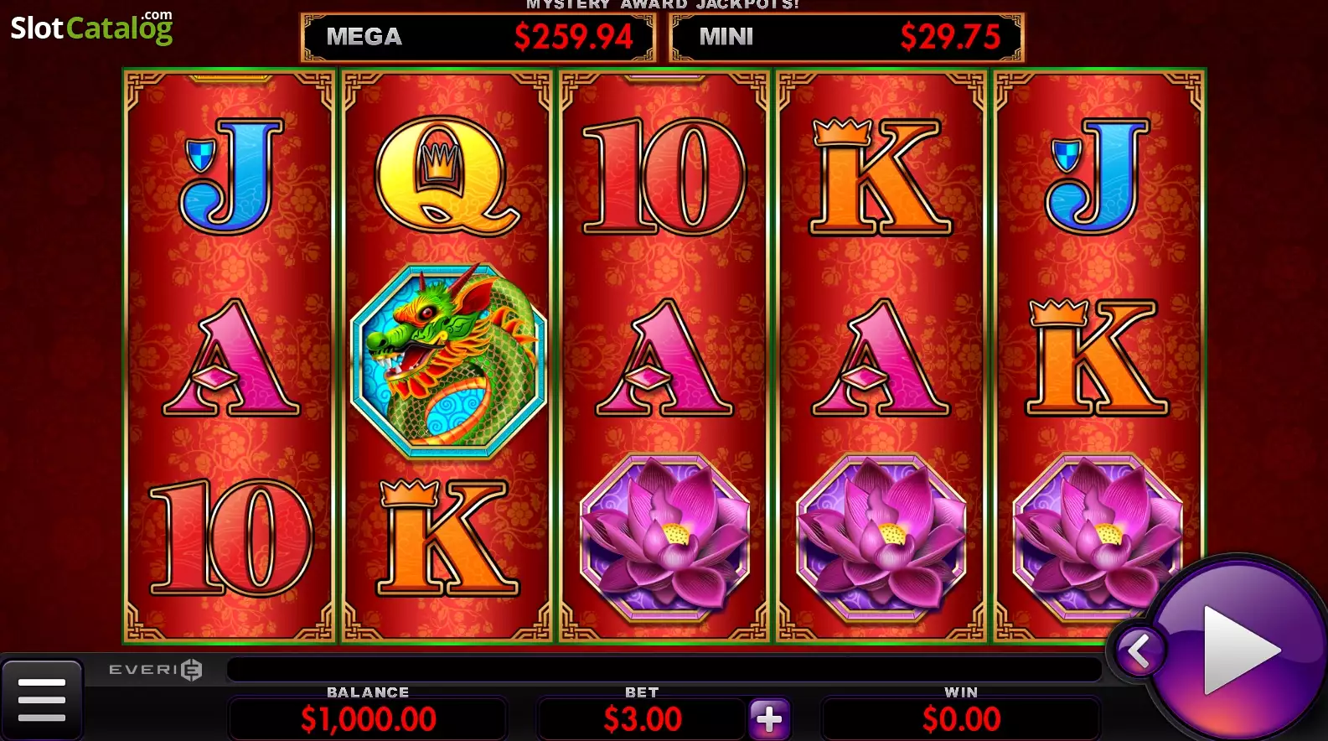The image size is (1328, 741).
Task: Open the SlotCatalog.com logo link
Action: coord(91,27)
